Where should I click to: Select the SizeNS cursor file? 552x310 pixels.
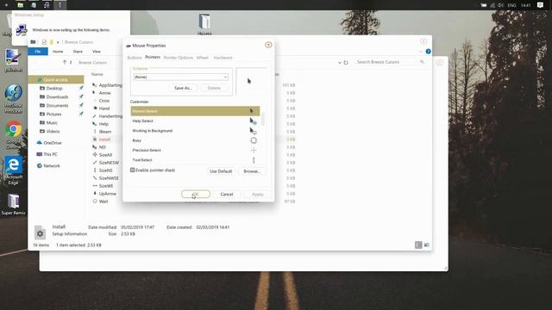105,170
